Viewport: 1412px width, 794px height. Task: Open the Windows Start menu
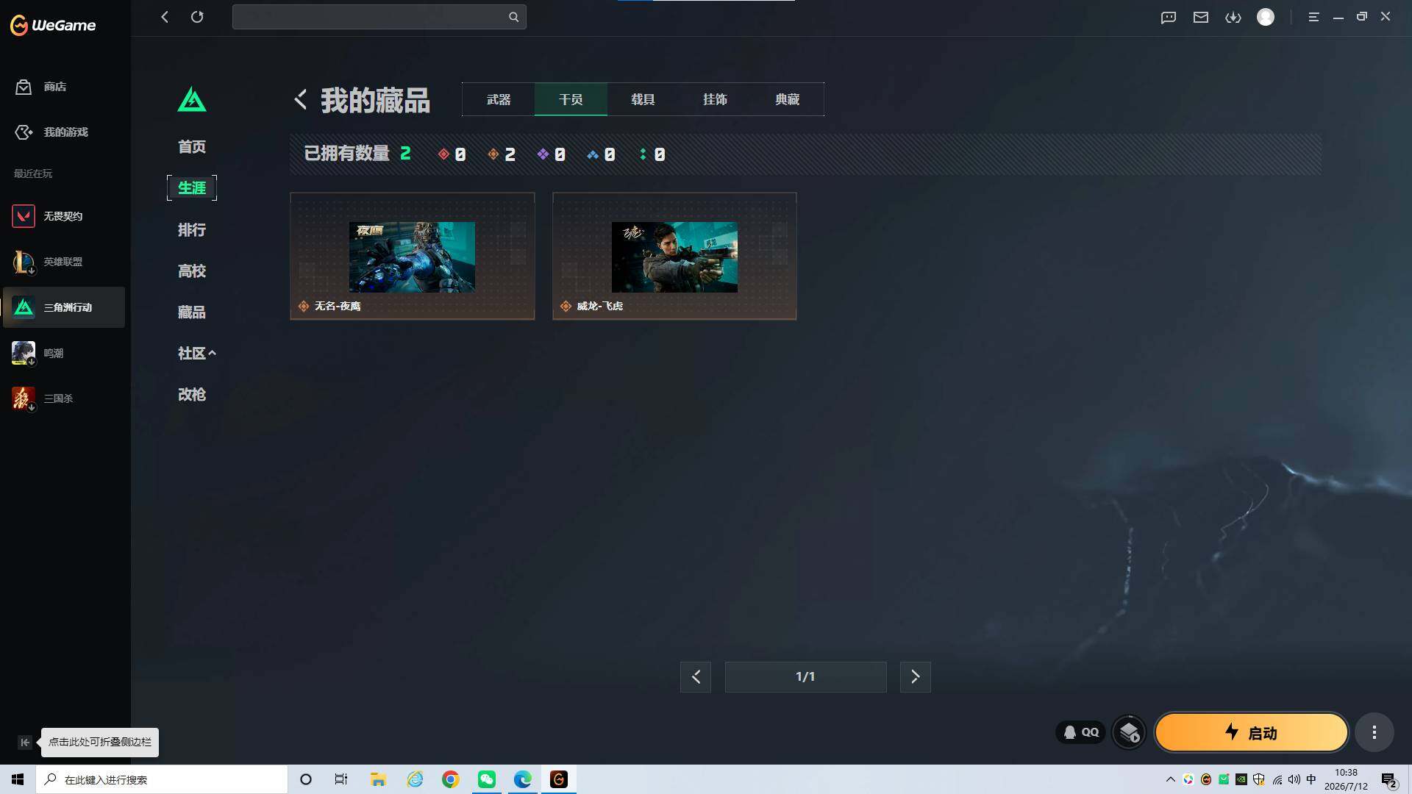[18, 779]
